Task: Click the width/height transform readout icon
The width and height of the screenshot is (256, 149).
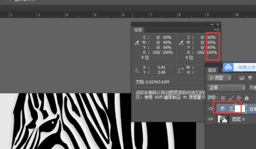Action: tap(181, 70)
